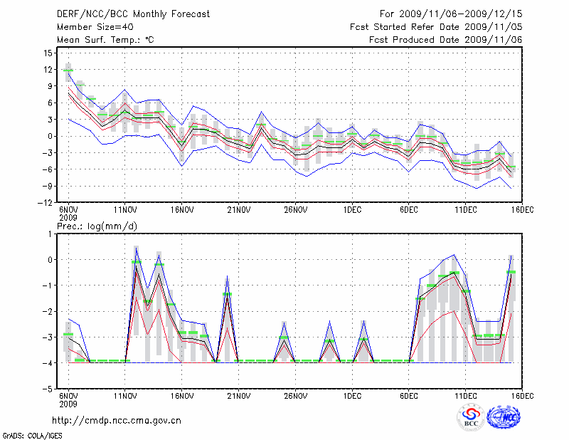Click the 15 value on temperature y-axis
The width and height of the screenshot is (569, 440).
pos(48,53)
